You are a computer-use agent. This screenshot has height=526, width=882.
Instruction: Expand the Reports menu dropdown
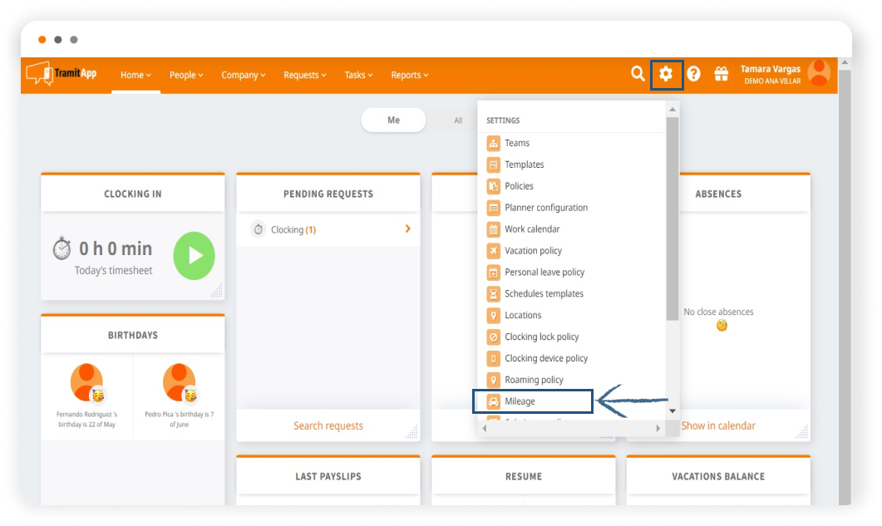click(x=409, y=75)
